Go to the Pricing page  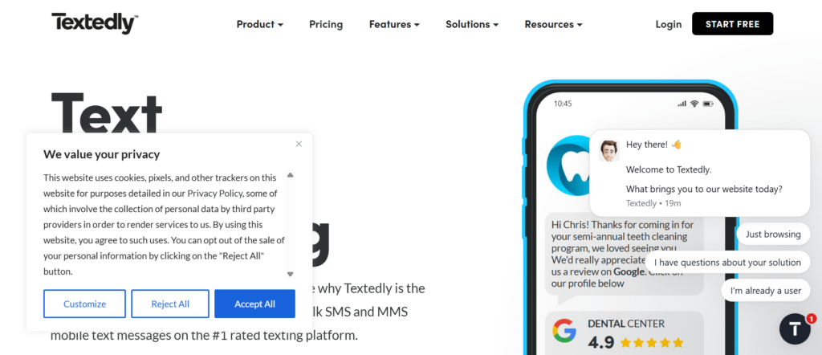point(326,24)
